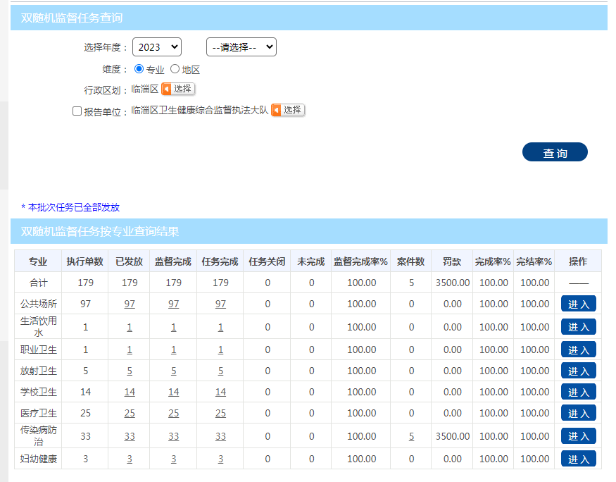
Task: Click 进入 button for 公共场所 row
Action: click(578, 304)
